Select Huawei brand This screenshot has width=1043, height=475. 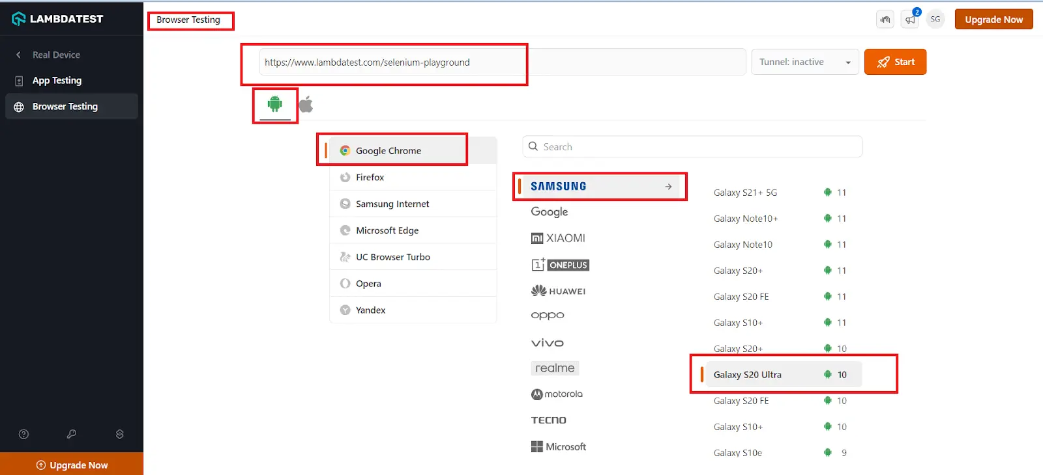click(558, 291)
